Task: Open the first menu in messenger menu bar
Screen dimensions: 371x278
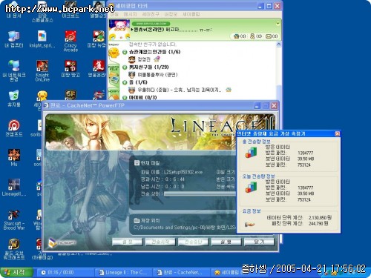Action: (x=114, y=14)
